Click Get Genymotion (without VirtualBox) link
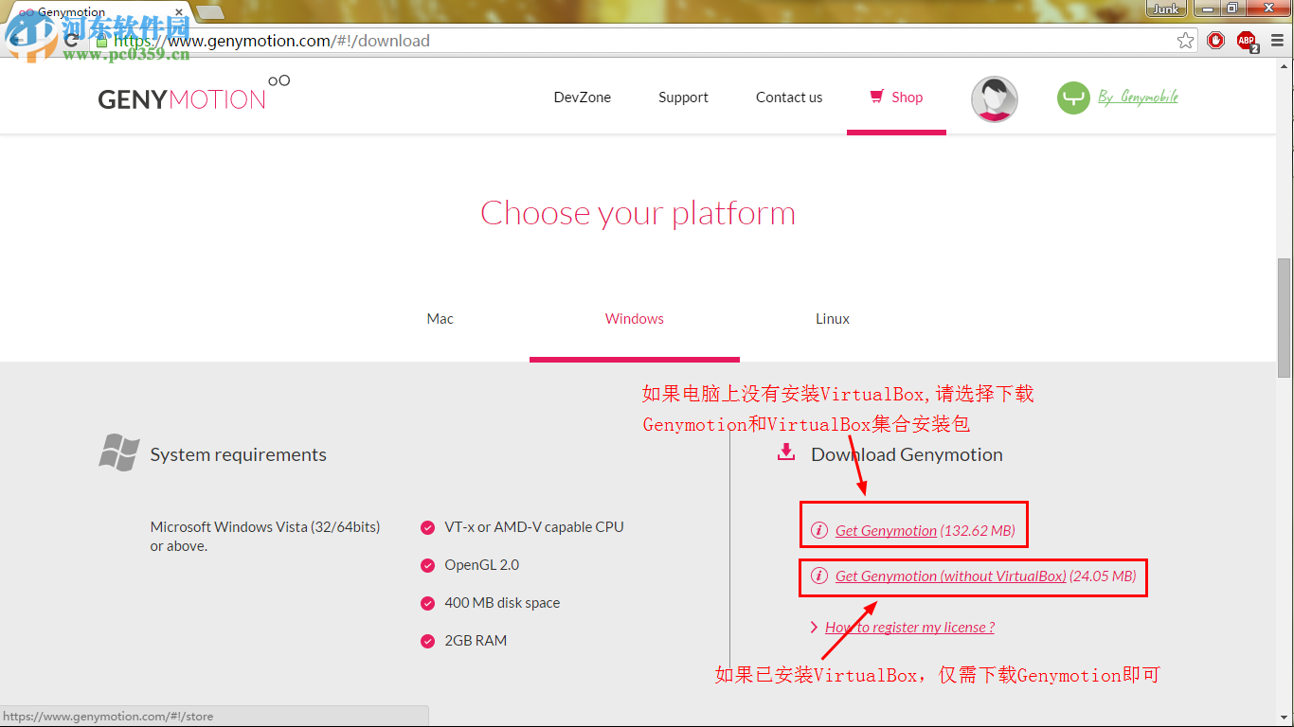Viewport: 1294px width, 727px height. (985, 576)
